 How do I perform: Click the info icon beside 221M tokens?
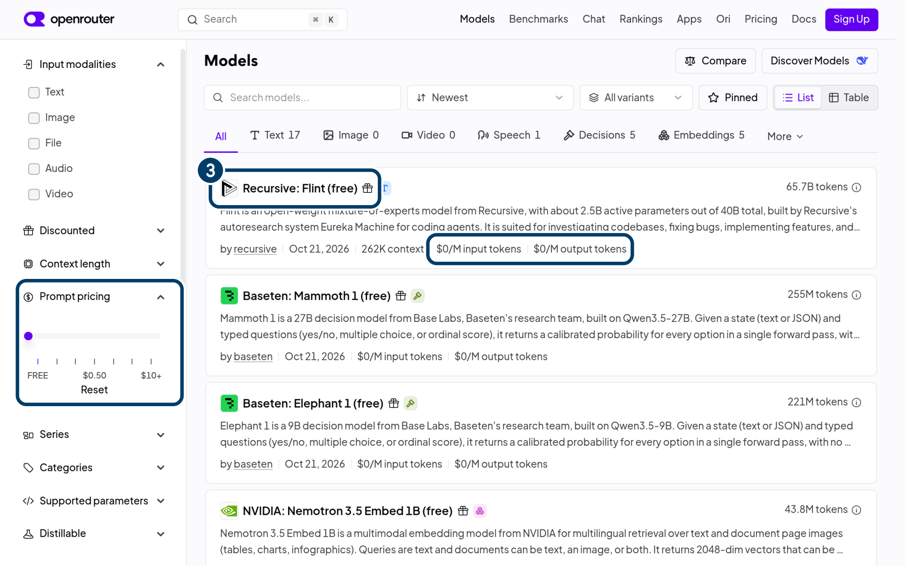(x=856, y=403)
